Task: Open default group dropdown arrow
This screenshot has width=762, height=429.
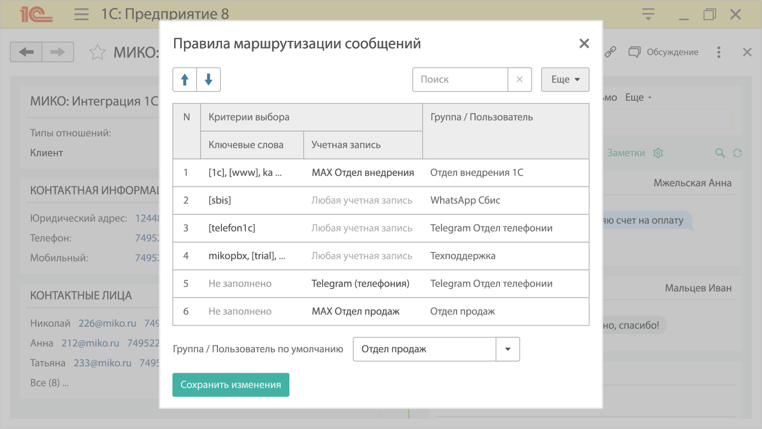Action: click(507, 349)
